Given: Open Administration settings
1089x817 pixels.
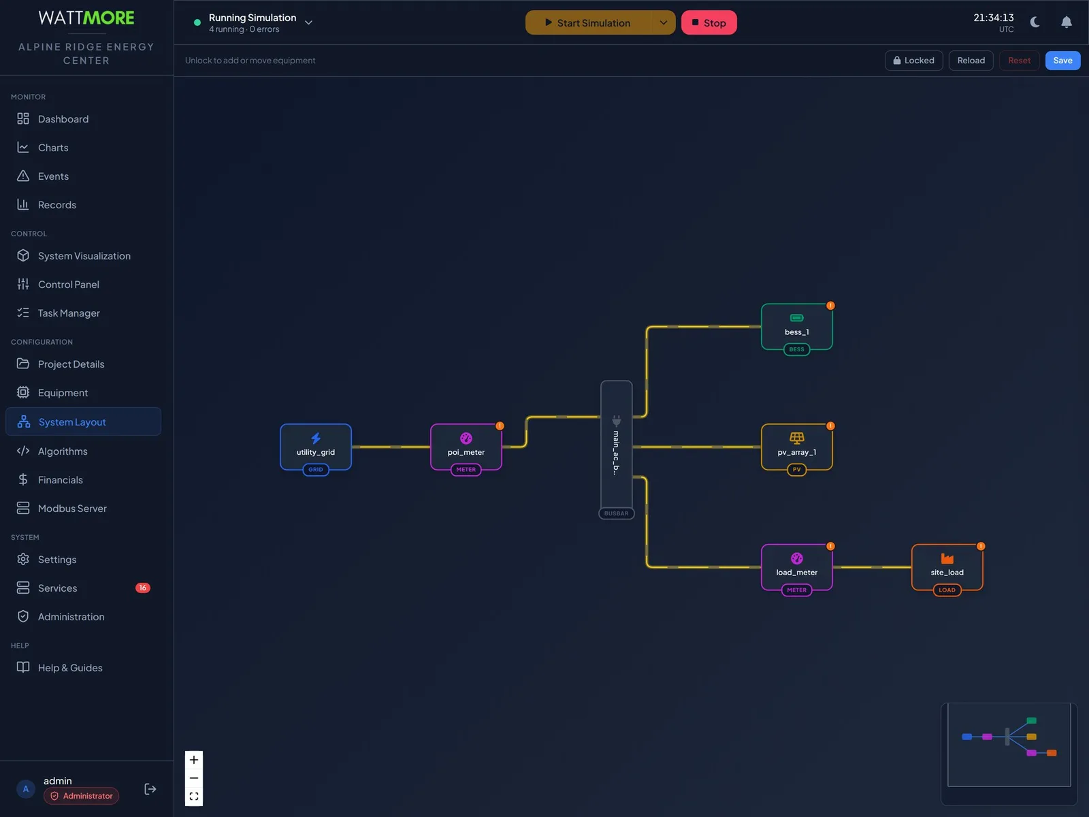Looking at the screenshot, I should pos(83,617).
